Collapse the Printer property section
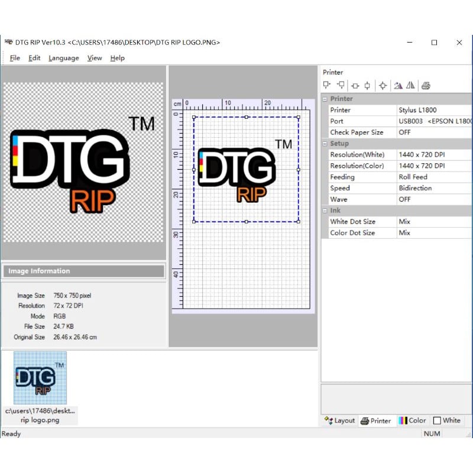 (325, 99)
